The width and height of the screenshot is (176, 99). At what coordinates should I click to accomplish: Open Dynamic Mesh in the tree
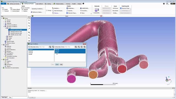click(10, 42)
